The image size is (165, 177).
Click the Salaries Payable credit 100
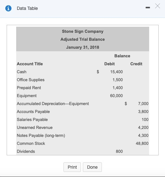point(145,120)
